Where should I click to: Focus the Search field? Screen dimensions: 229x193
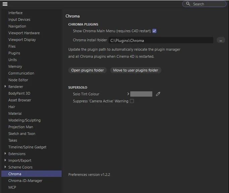point(204,4)
